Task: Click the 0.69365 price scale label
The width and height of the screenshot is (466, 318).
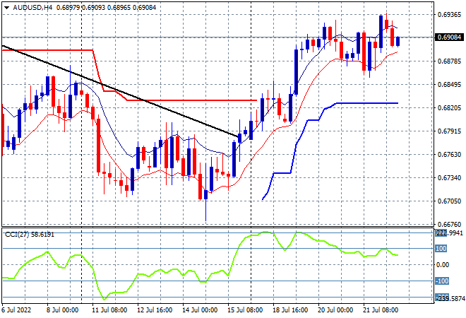Action: 449,14
